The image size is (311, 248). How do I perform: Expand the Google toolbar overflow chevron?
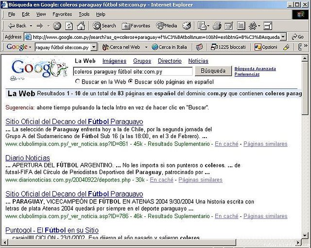coord(306,46)
